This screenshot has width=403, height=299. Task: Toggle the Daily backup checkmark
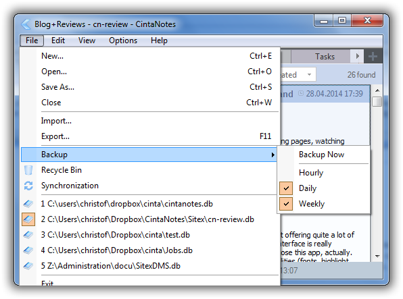(x=286, y=188)
